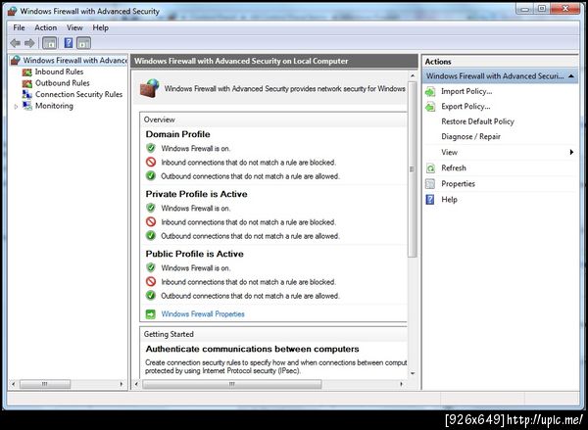Open Properties from Actions pane
Viewport: 588px width, 430px height.
click(x=459, y=184)
